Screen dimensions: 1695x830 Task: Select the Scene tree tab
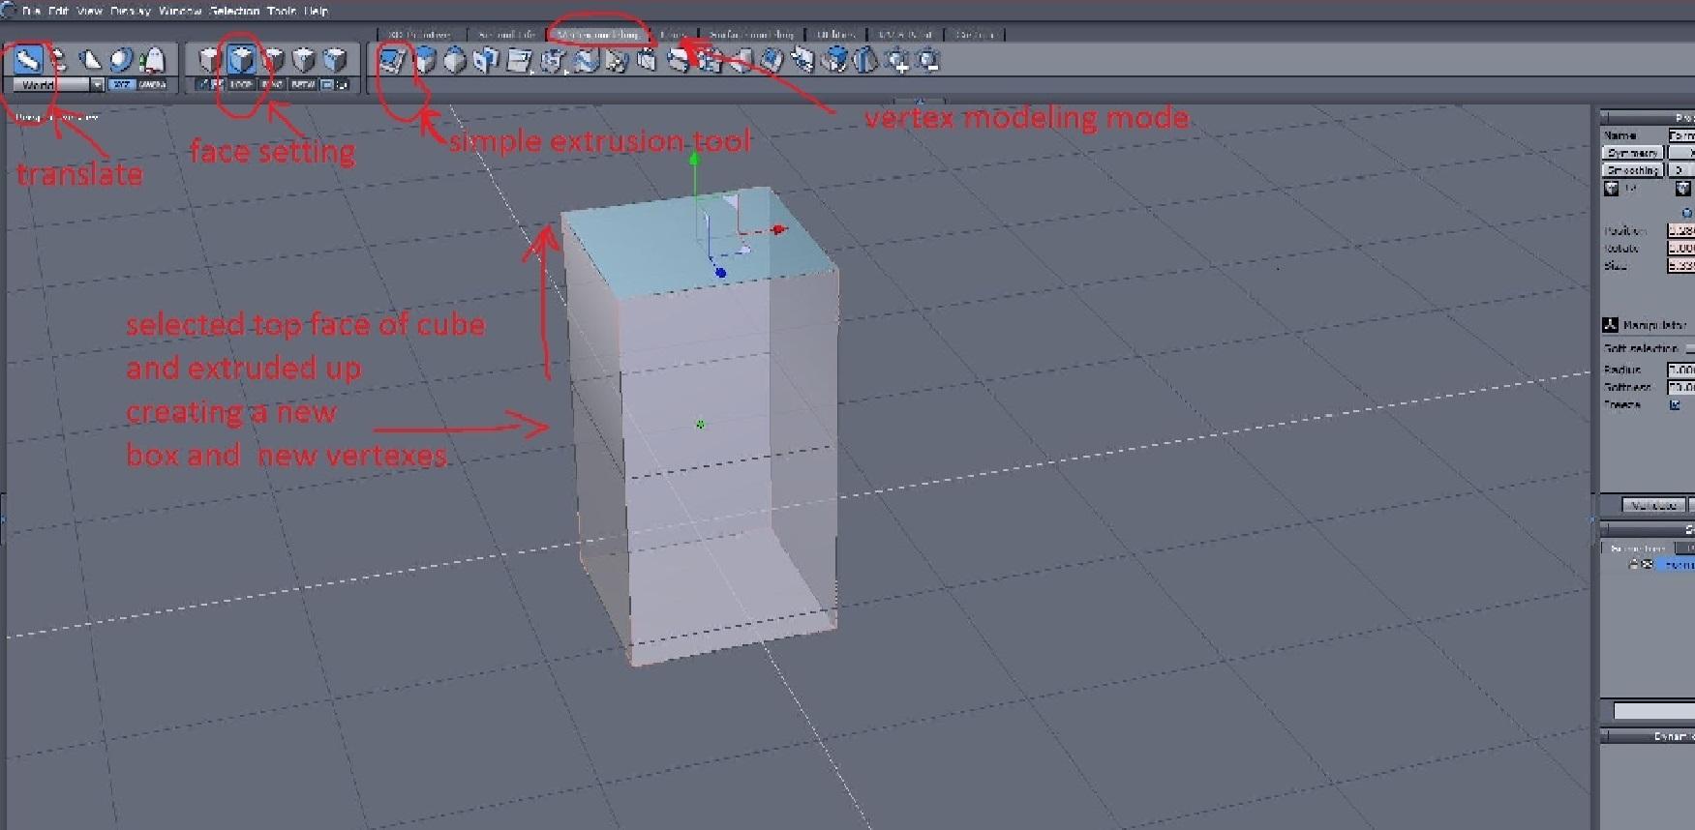1637,548
